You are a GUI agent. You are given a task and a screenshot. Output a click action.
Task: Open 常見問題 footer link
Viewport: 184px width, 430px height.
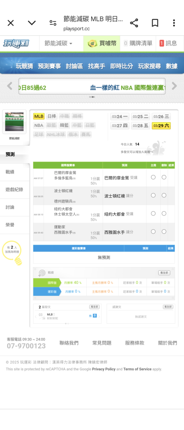click(102, 343)
